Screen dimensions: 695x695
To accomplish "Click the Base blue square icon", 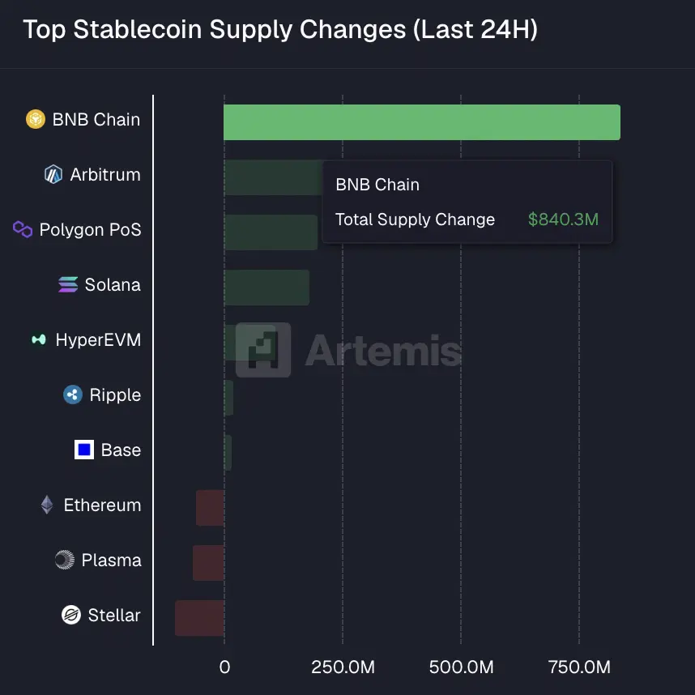I will coord(84,450).
